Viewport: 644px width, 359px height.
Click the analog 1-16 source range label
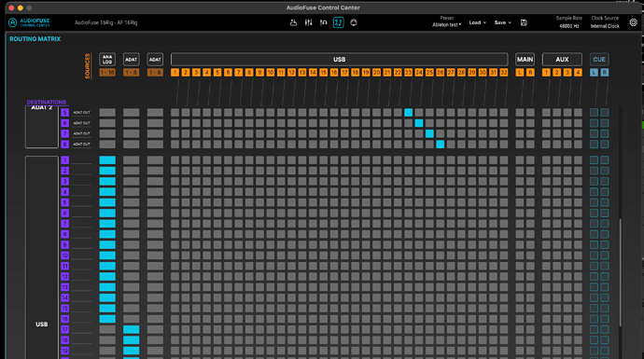[107, 73]
